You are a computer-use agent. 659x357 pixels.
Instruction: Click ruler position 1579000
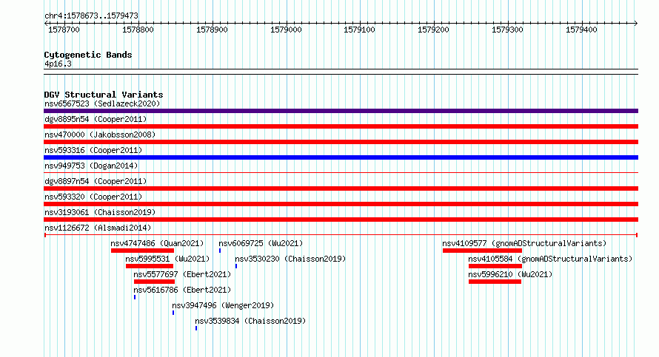(x=286, y=30)
